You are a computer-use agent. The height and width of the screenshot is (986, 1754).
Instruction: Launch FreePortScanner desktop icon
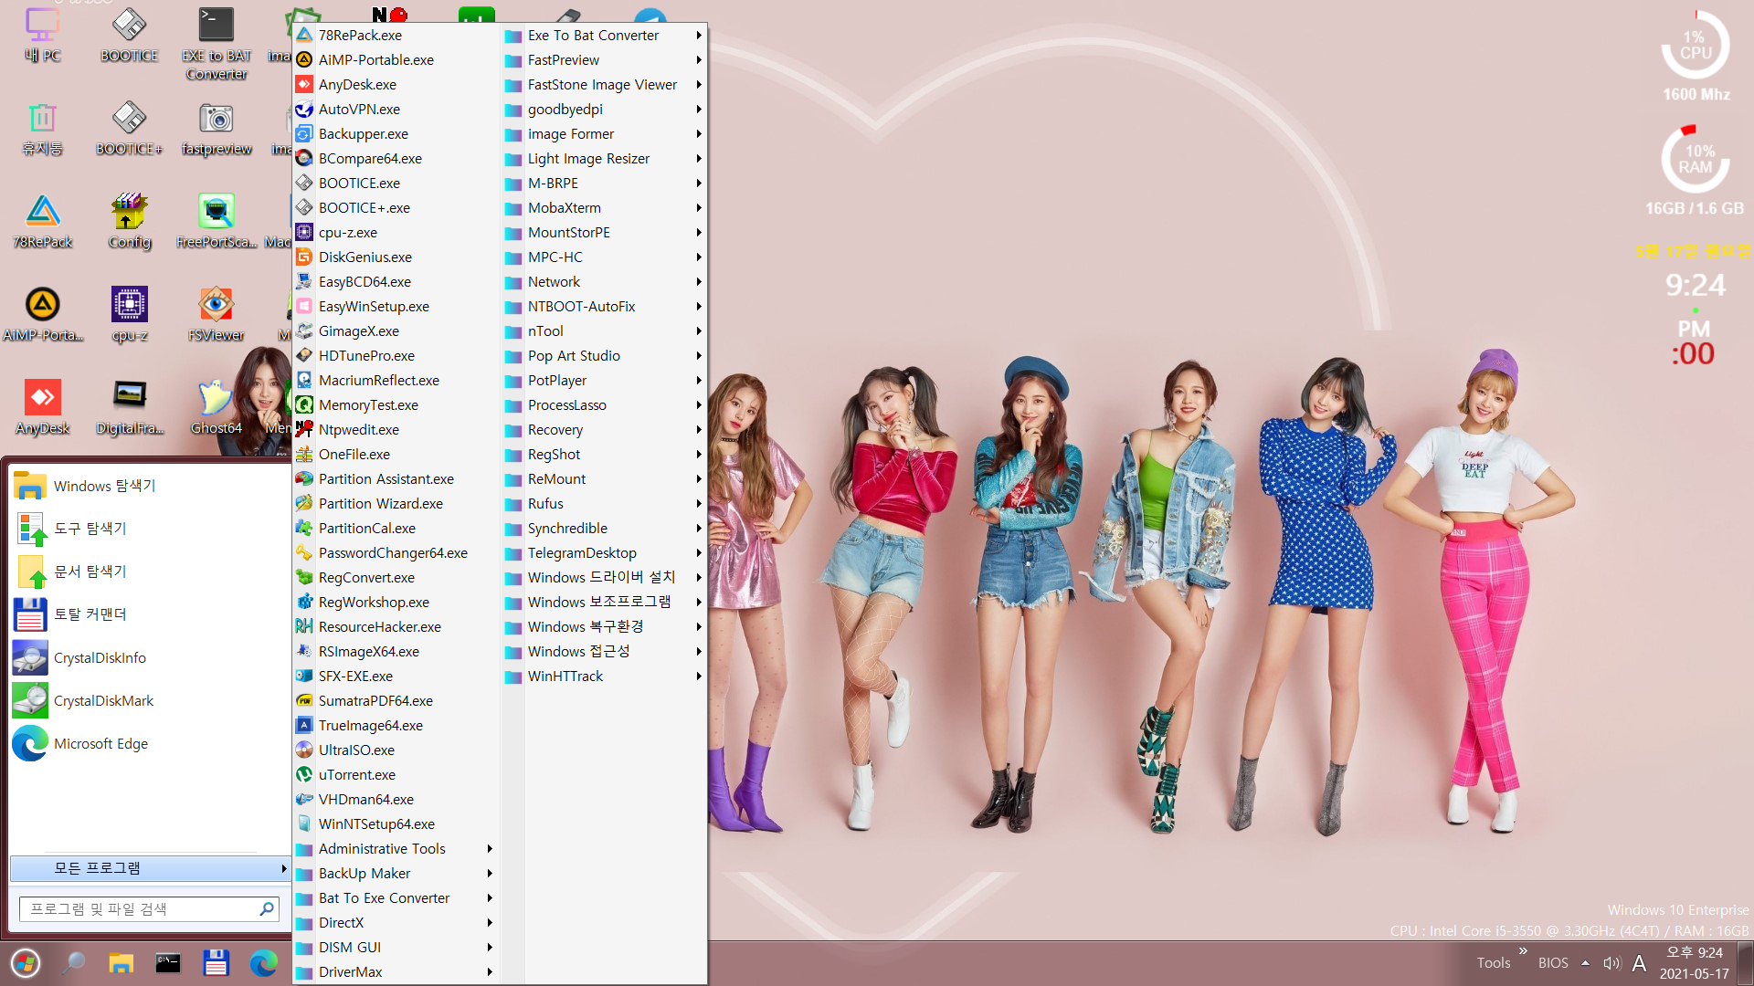coord(217,223)
